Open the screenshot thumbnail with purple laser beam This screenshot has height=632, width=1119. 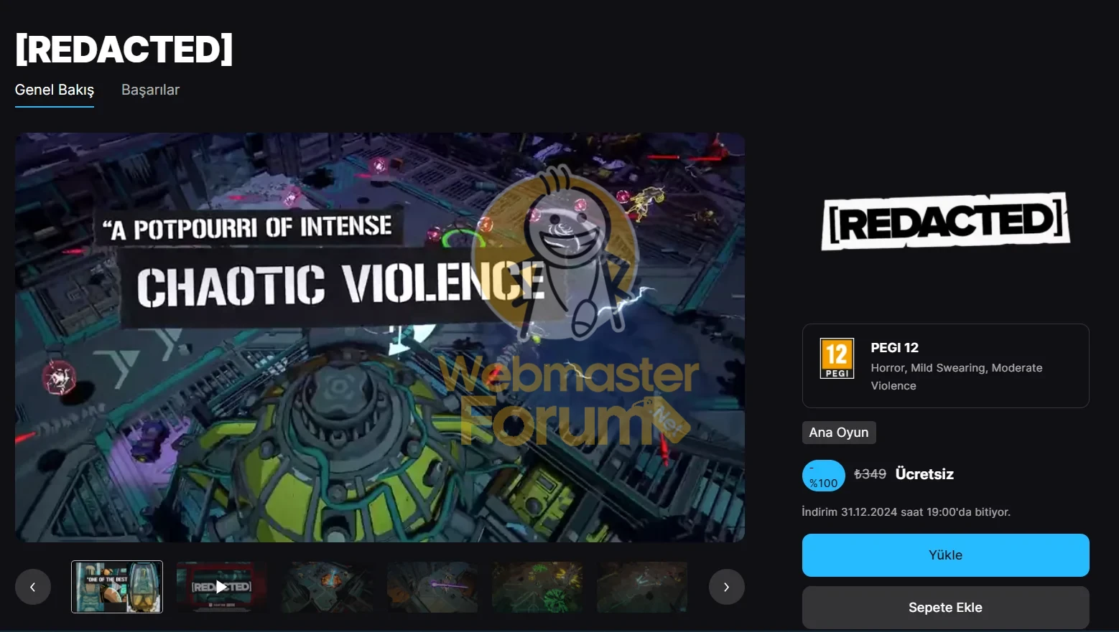pyautogui.click(x=432, y=587)
